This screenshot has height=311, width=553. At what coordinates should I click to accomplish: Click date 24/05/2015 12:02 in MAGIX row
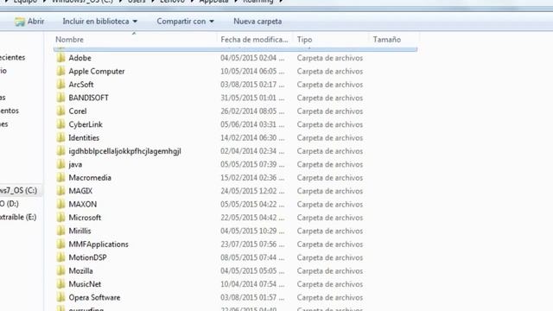[x=252, y=191]
